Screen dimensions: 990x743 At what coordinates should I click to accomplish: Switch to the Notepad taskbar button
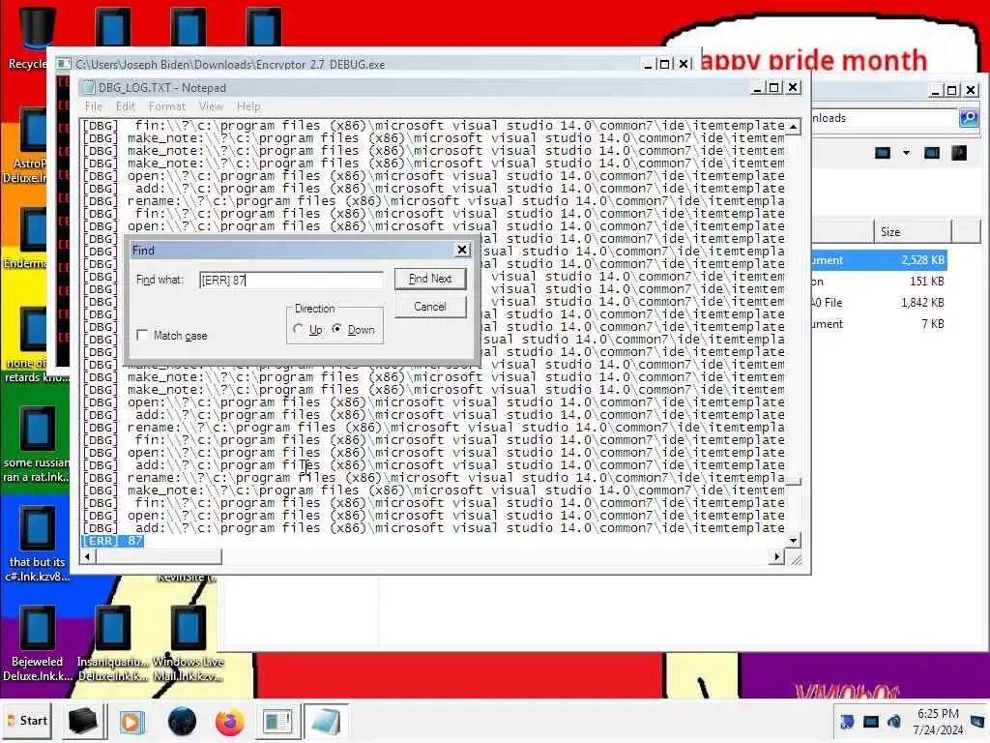coord(326,721)
